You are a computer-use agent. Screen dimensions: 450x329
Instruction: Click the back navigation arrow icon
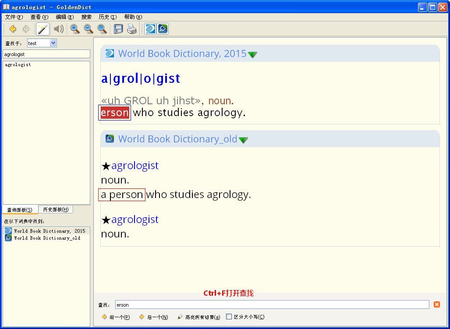click(13, 28)
